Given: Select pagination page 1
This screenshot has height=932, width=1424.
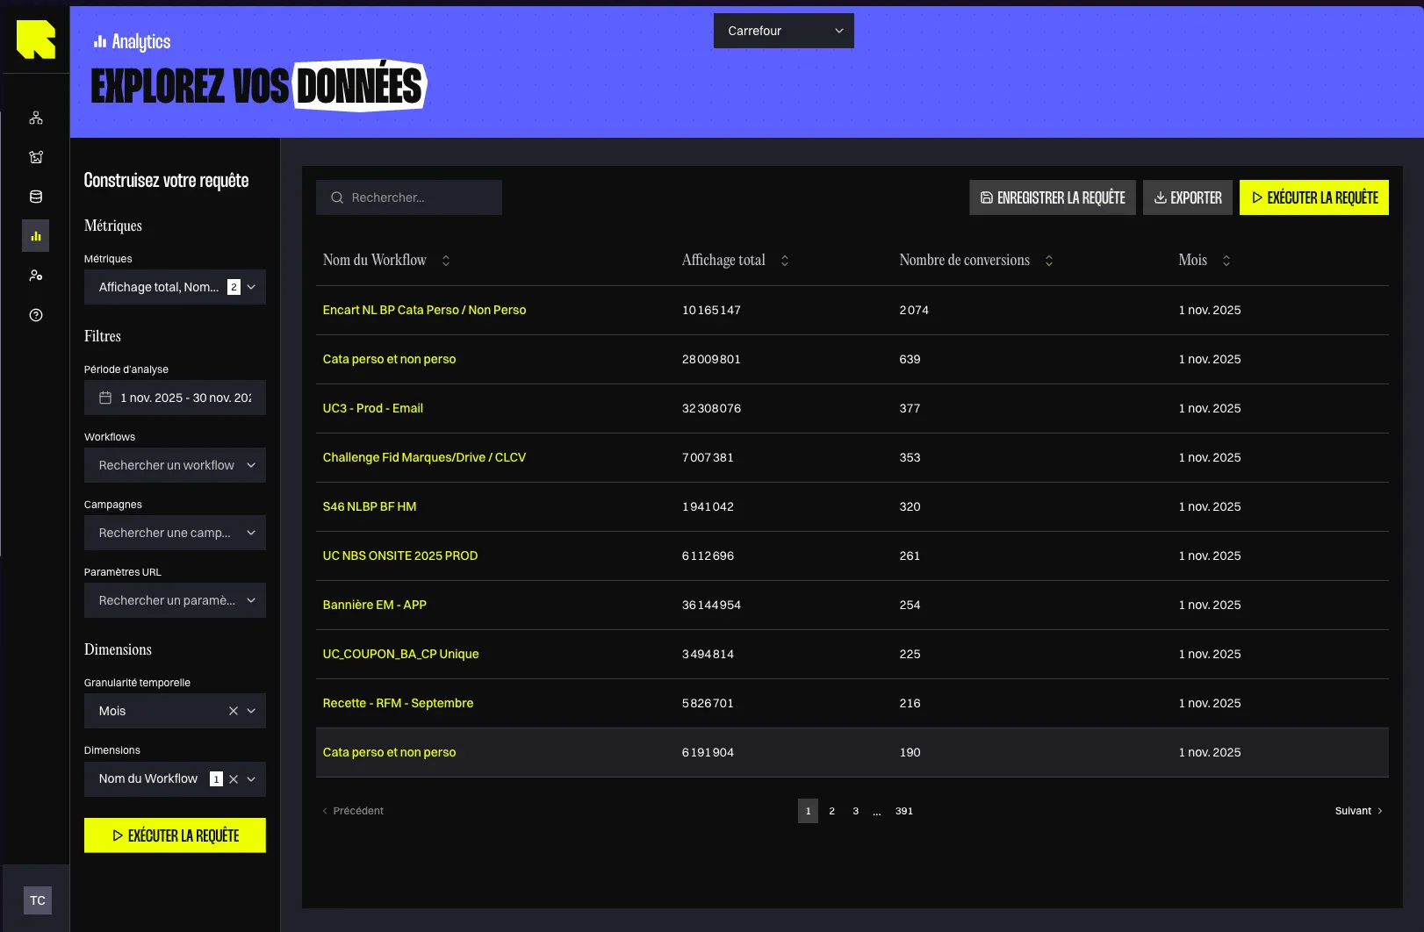Looking at the screenshot, I should [x=808, y=811].
